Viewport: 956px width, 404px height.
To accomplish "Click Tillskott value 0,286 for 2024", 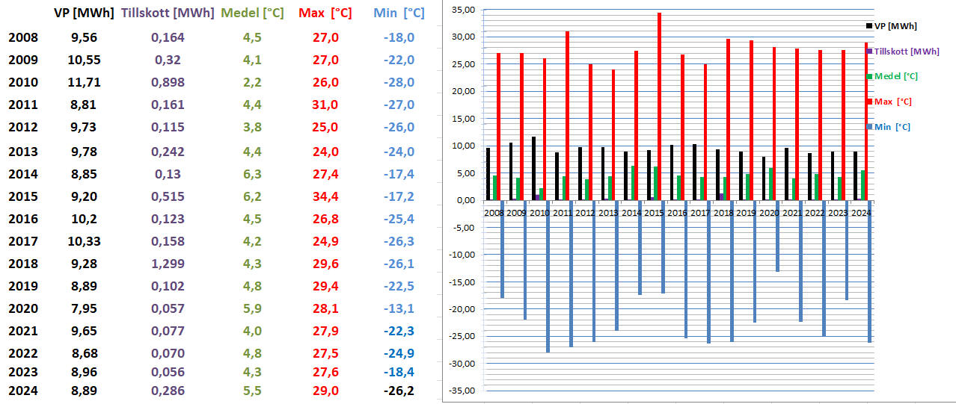I will tap(168, 390).
